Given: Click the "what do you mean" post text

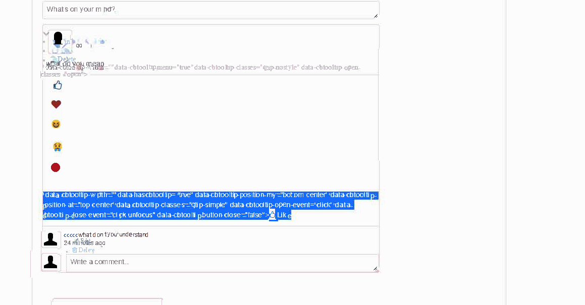Looking at the screenshot, I should [75, 64].
